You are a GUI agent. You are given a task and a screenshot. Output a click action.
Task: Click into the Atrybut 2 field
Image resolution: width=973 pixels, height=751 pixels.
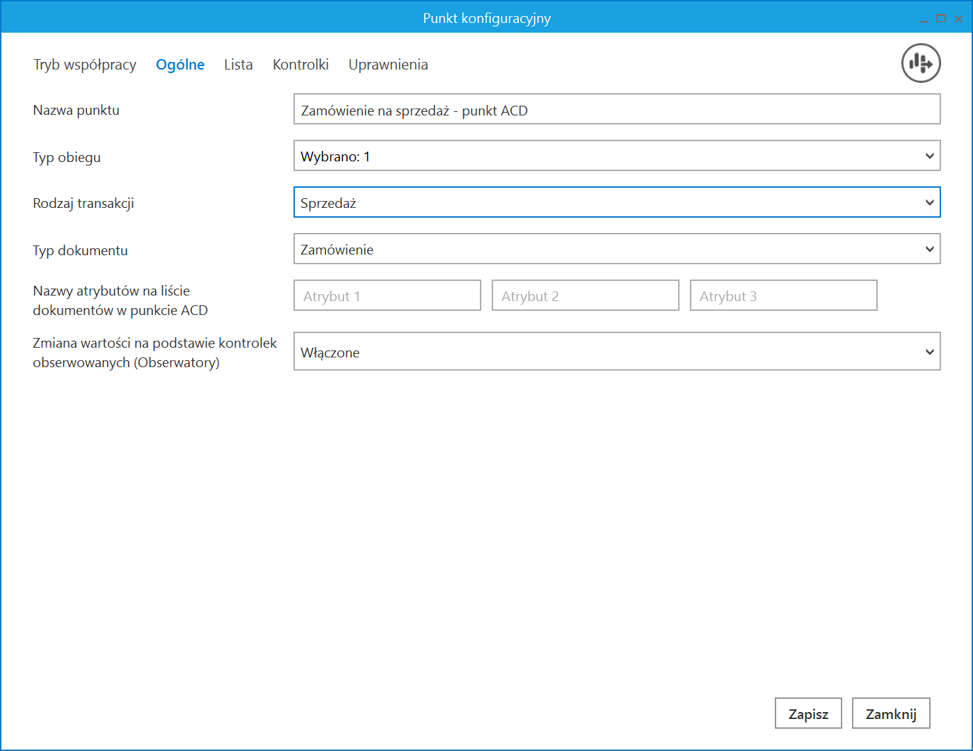click(x=585, y=296)
